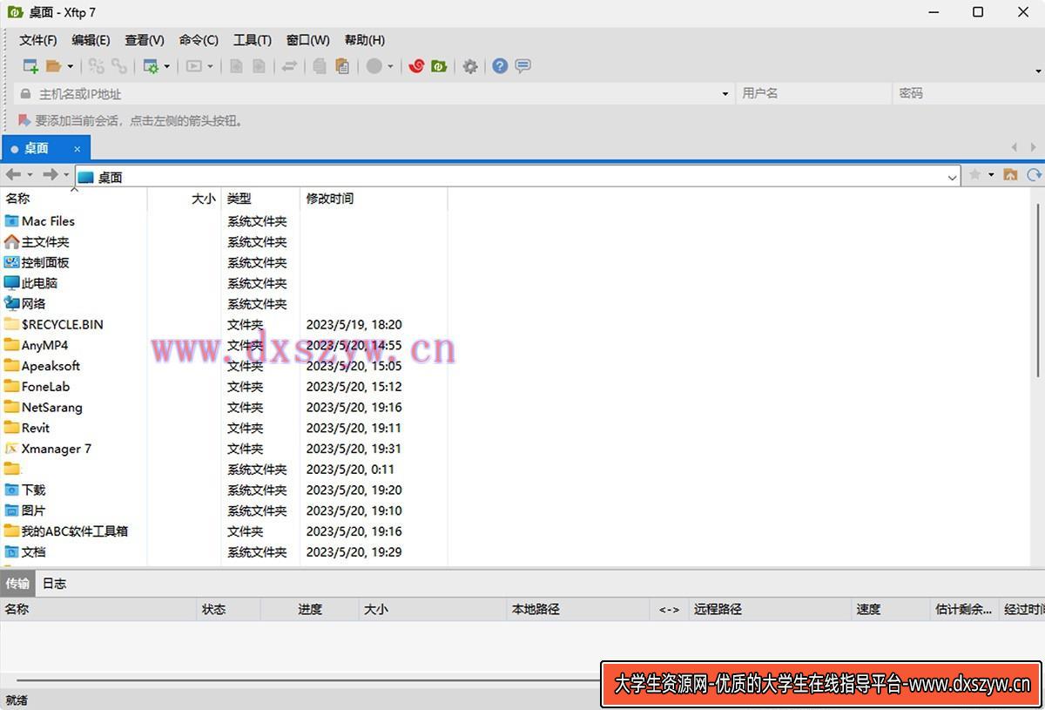This screenshot has height=710, width=1045.
Task: Expand the open session folder dropdown arrow
Action: click(71, 66)
